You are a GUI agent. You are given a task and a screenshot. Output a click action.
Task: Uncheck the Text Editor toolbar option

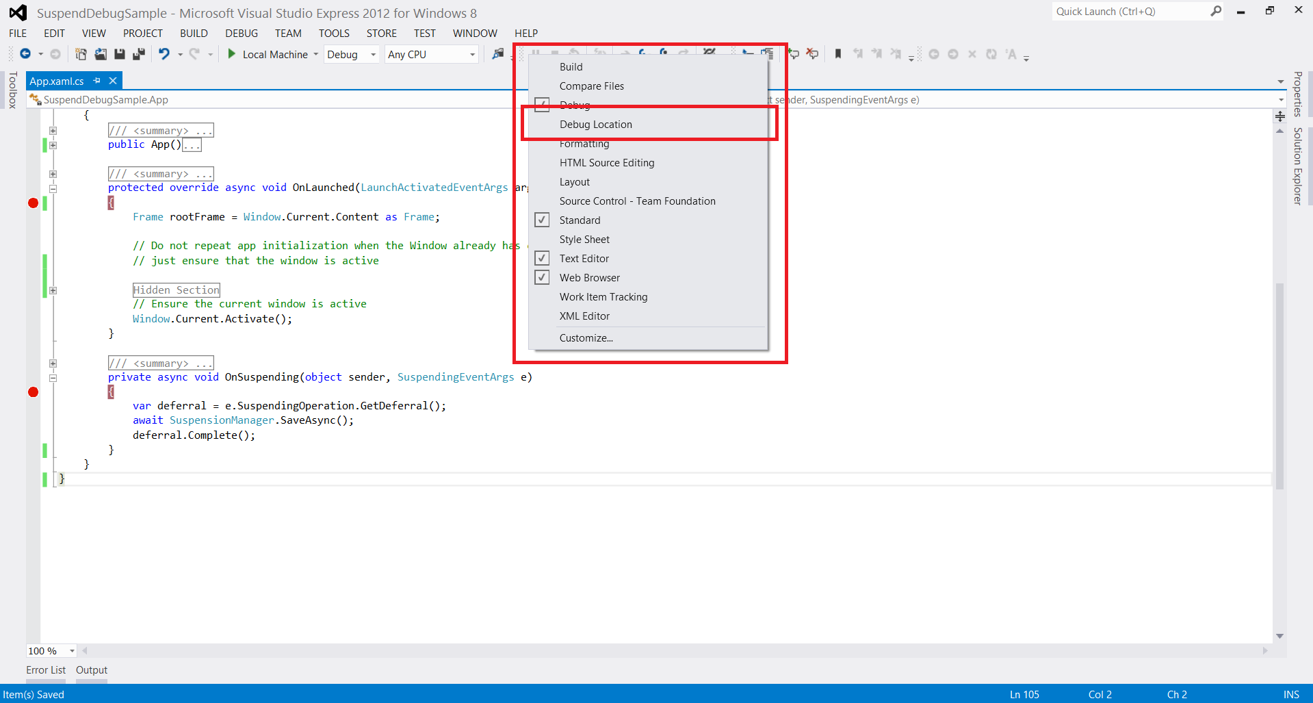542,258
